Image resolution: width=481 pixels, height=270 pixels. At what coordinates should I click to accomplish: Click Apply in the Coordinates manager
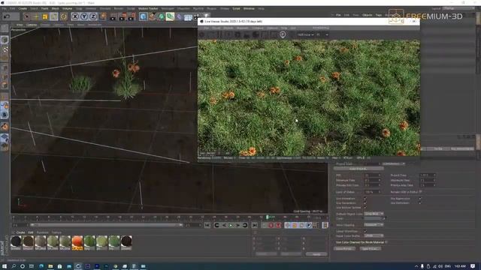tap(316, 254)
